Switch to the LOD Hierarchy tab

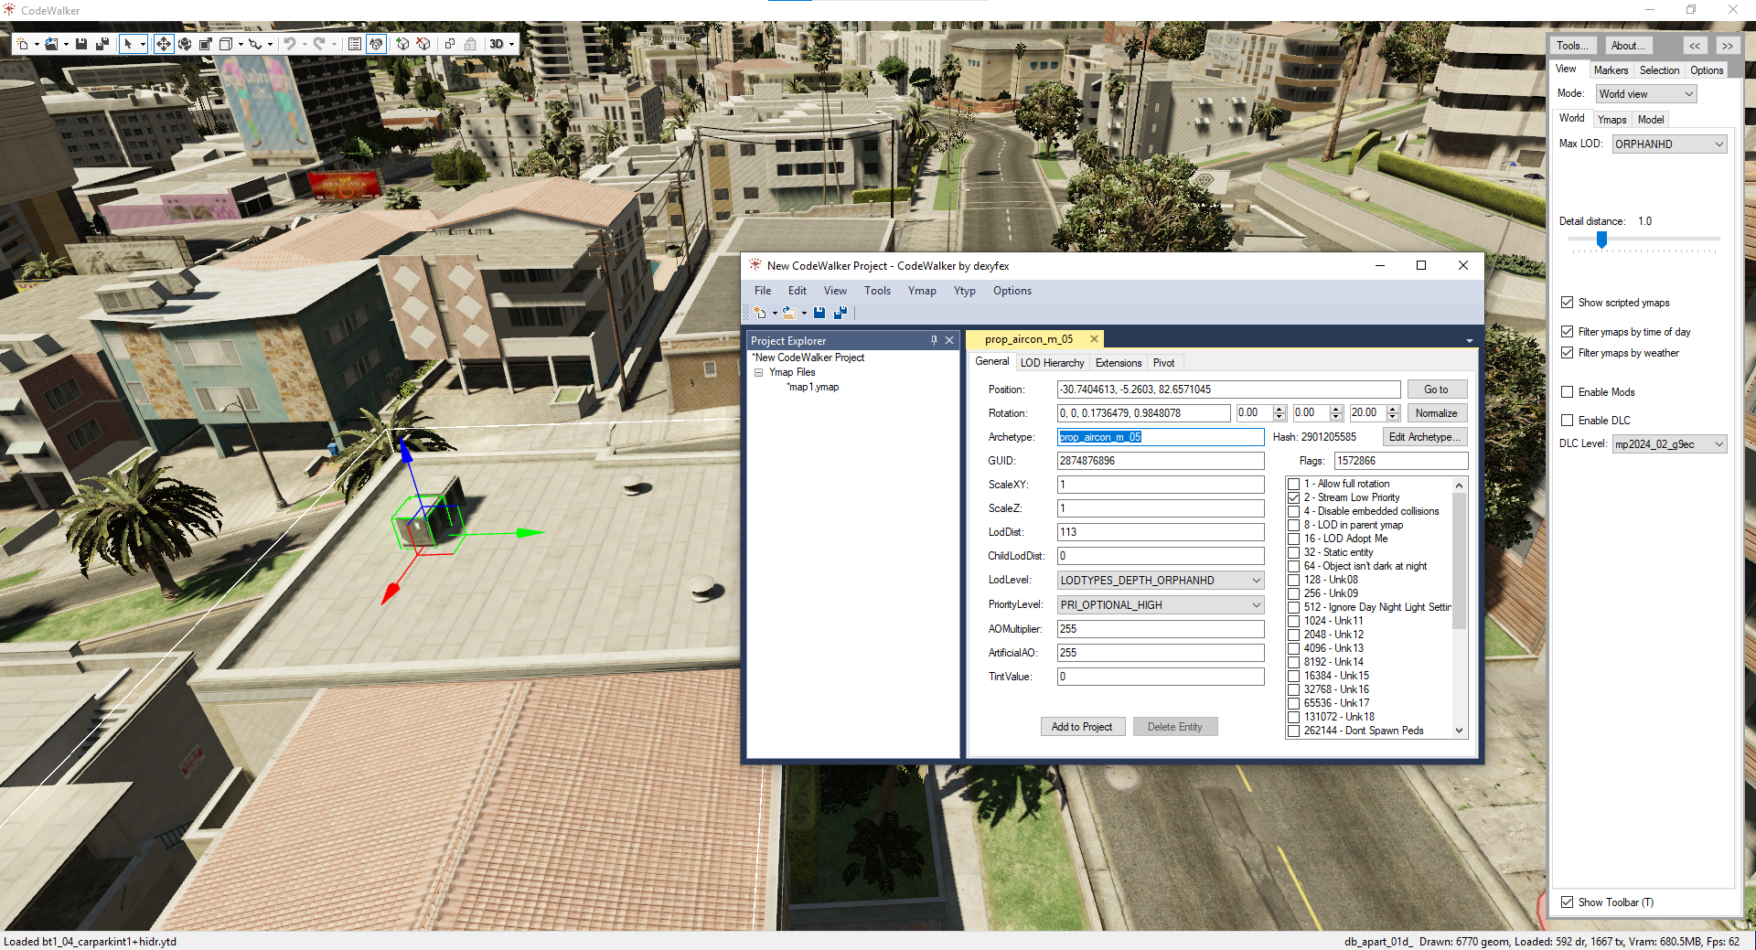pos(1052,363)
